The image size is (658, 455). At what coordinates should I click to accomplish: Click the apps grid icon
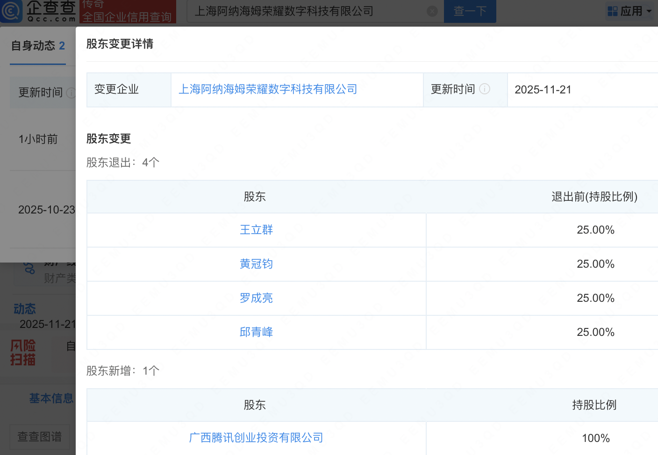coord(612,11)
